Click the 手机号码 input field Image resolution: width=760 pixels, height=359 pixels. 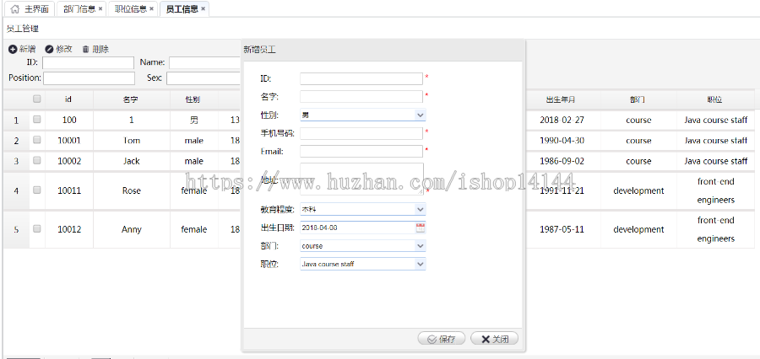361,133
